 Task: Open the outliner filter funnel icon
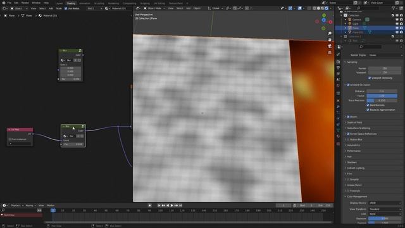[x=394, y=8]
